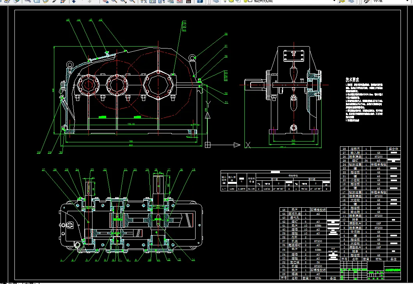Click the Paste clipboard icon
The width and height of the screenshot is (413, 284).
click(x=45, y=1)
